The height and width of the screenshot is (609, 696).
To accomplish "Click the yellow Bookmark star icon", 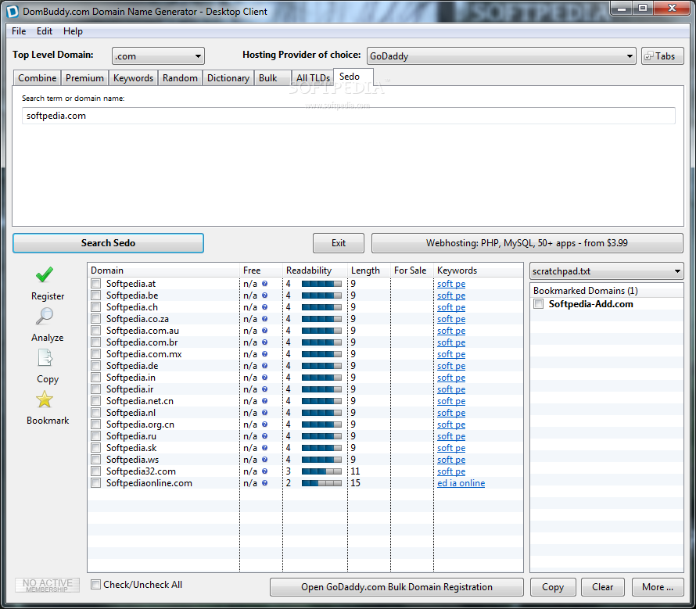I will [45, 399].
